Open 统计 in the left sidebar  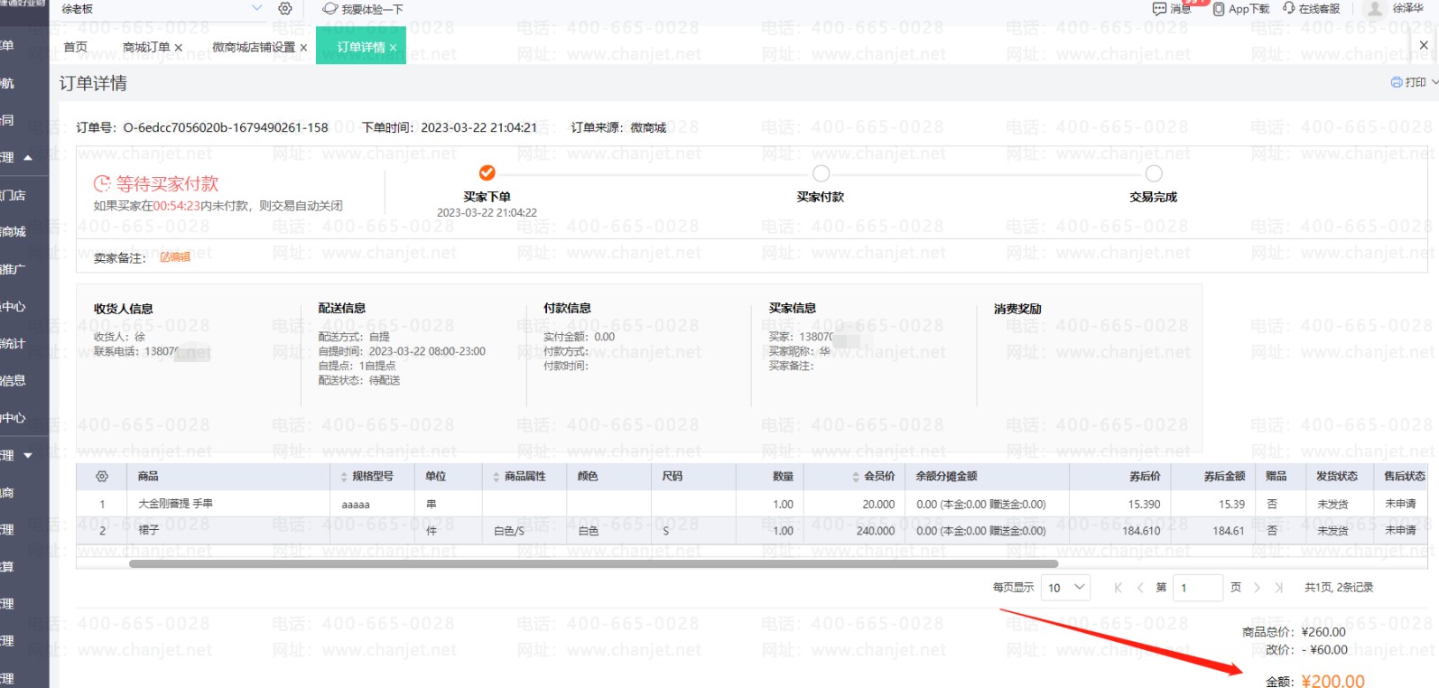(13, 344)
